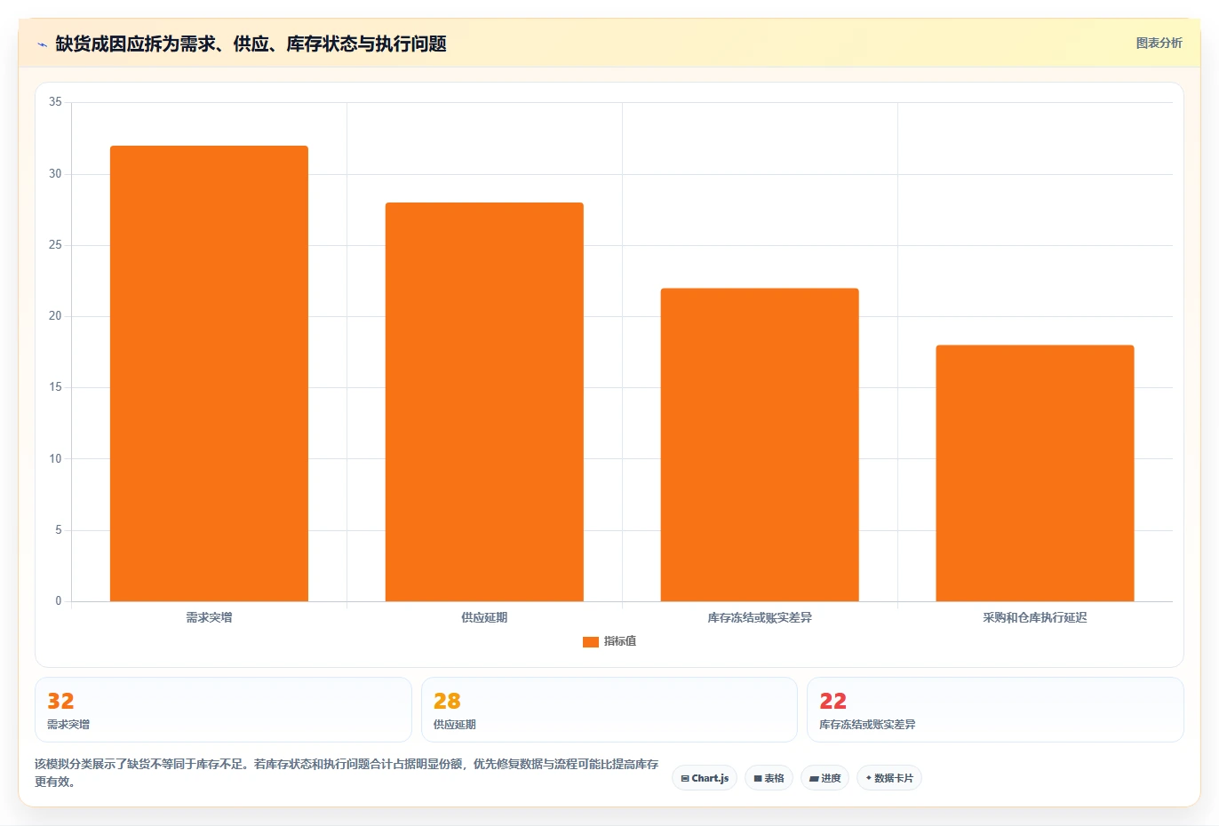The height and width of the screenshot is (826, 1219).
Task: Click the y-axis value 15
Action: coord(55,387)
